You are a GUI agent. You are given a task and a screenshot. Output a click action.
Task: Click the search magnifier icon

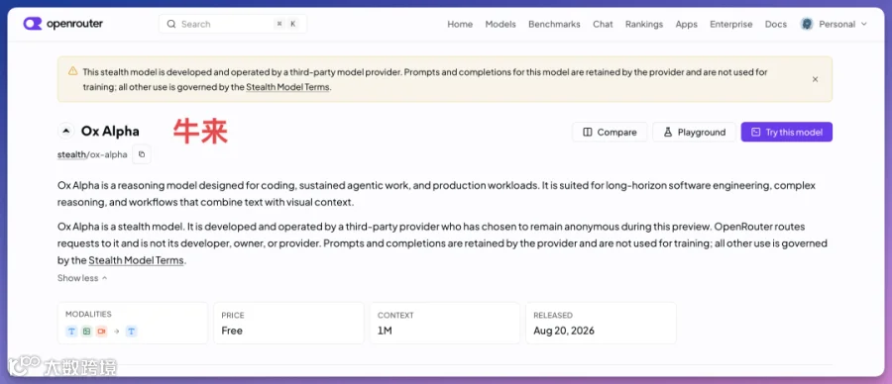pyautogui.click(x=170, y=24)
